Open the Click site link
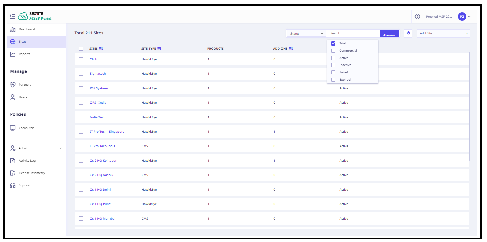 (93, 59)
